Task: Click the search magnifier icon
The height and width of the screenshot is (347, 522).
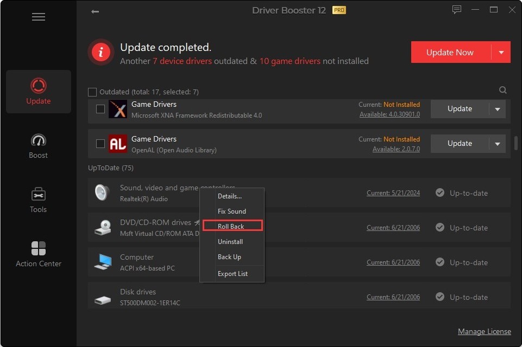Action: (x=502, y=90)
